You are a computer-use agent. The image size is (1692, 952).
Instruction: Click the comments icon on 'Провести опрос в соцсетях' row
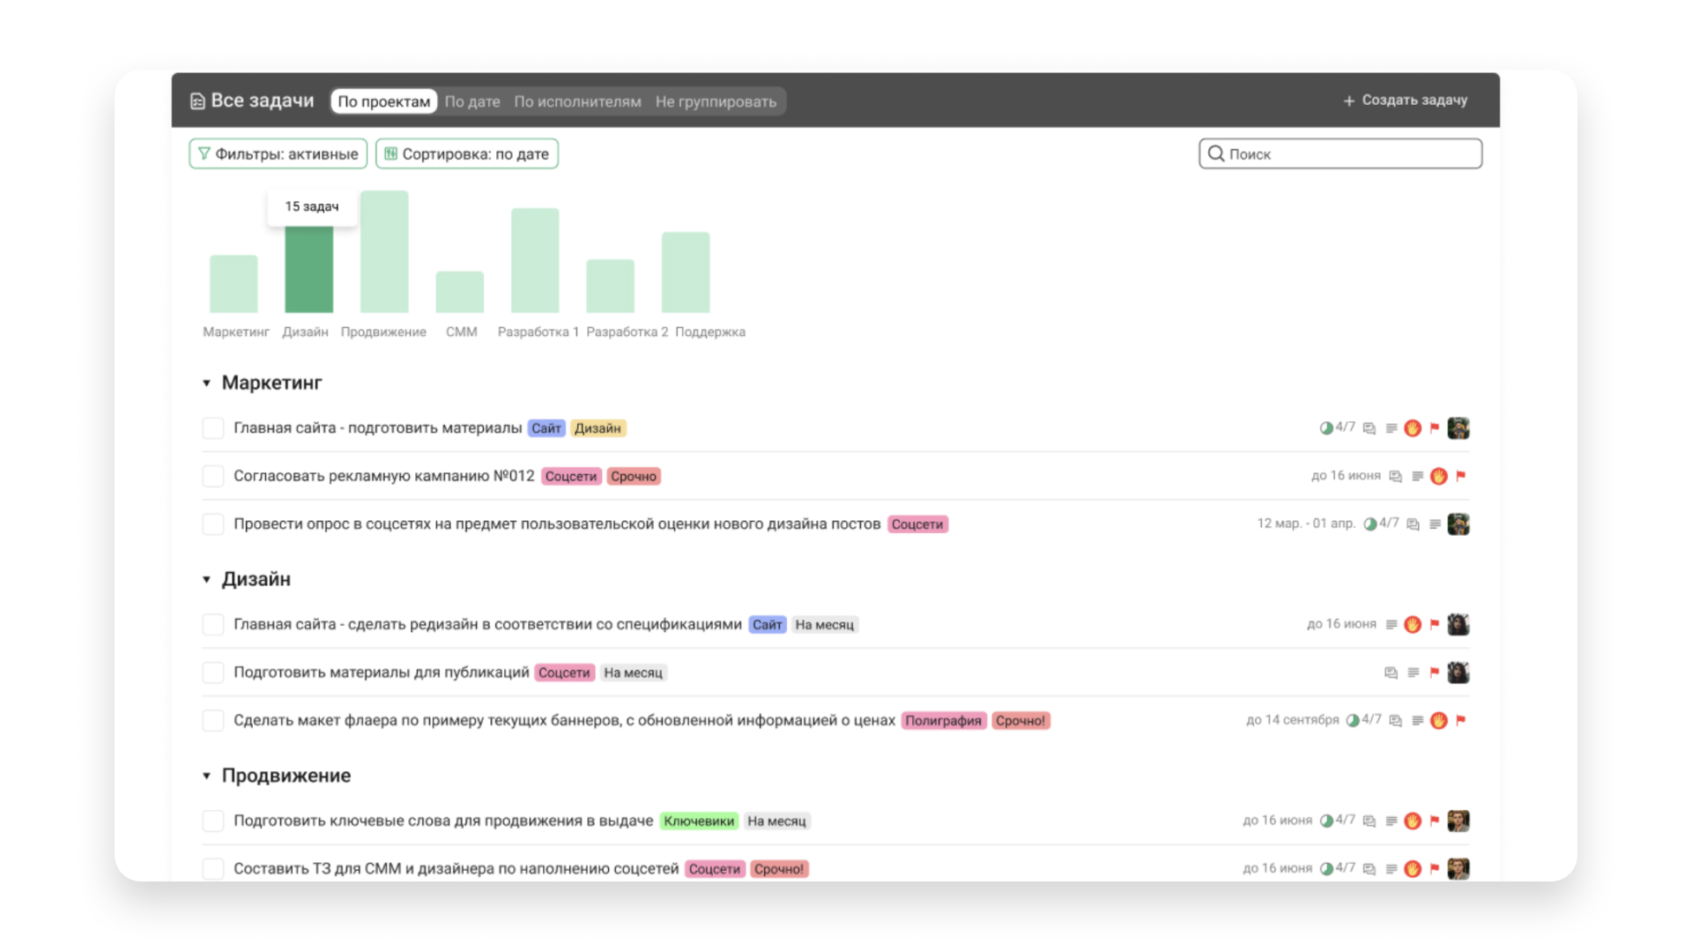click(x=1413, y=524)
